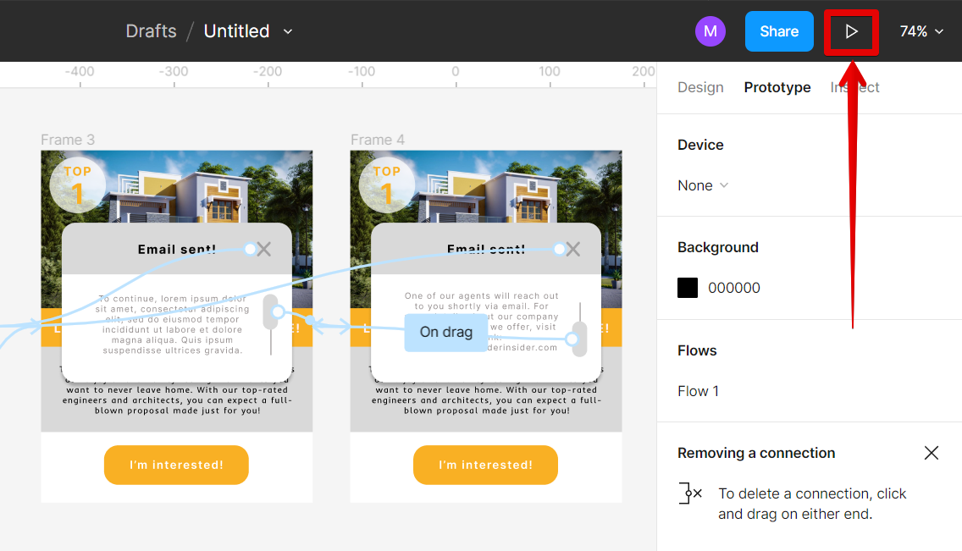The image size is (962, 551).
Task: Select the scroll handle in Frame 3 popup
Action: 270,311
